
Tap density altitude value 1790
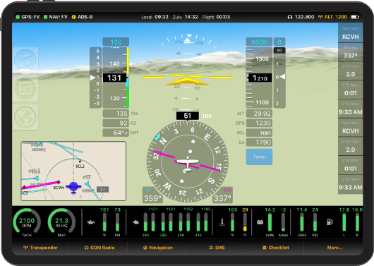click(259, 143)
